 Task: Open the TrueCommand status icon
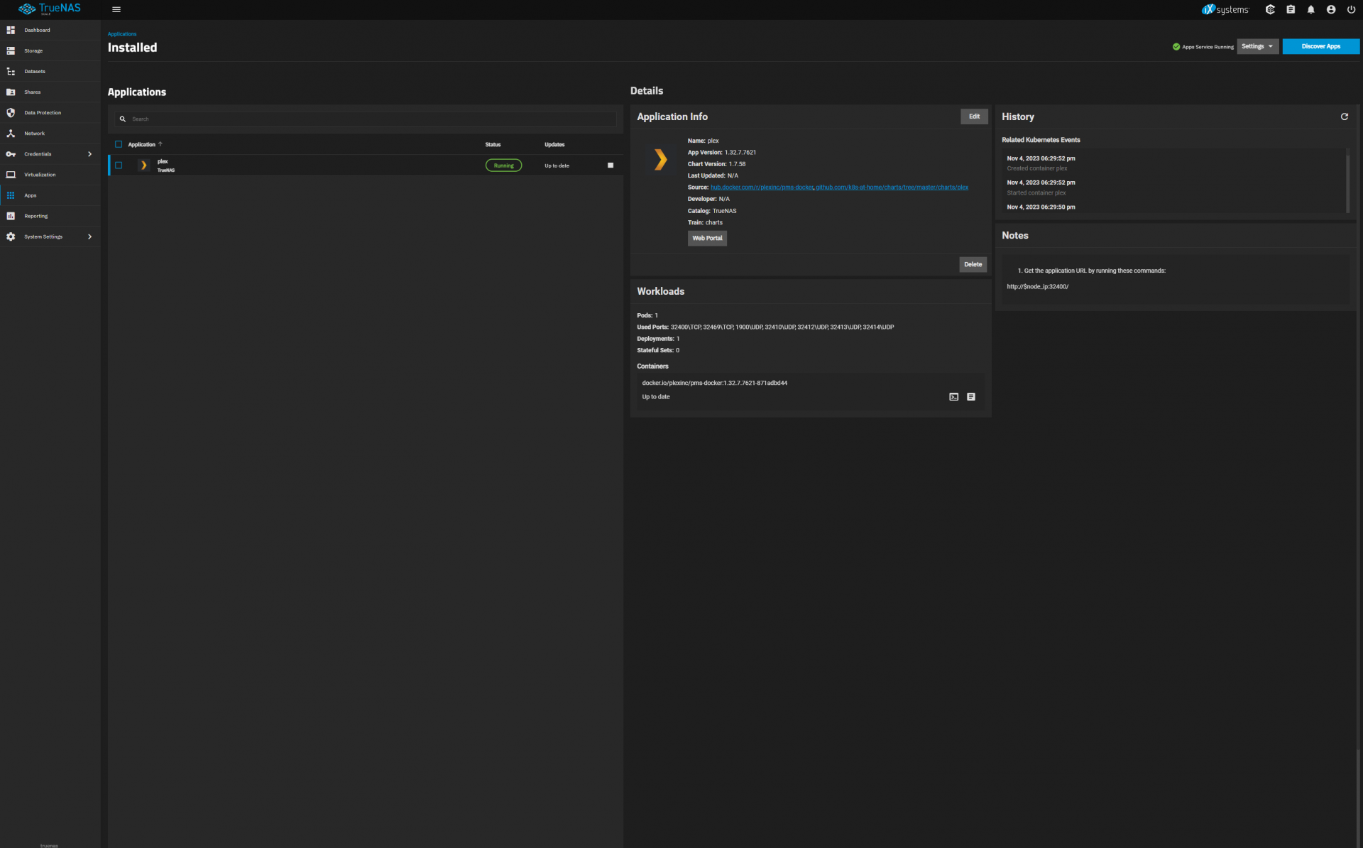click(1270, 10)
